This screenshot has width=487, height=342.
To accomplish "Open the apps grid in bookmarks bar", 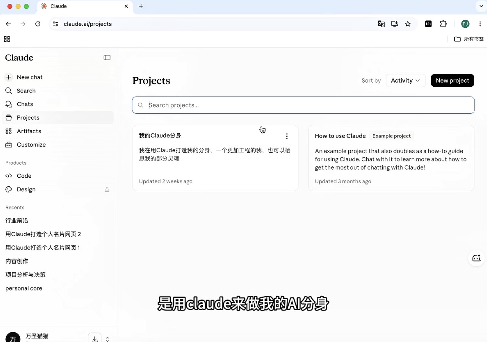I will [7, 39].
